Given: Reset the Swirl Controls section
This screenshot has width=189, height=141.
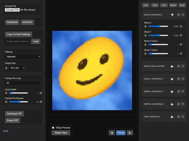Looking at the screenshot, I should (183, 91).
